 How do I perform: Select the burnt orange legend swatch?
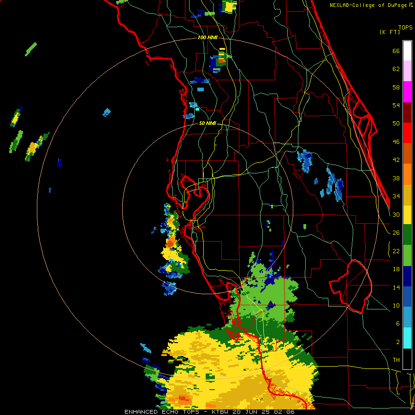click(x=407, y=153)
